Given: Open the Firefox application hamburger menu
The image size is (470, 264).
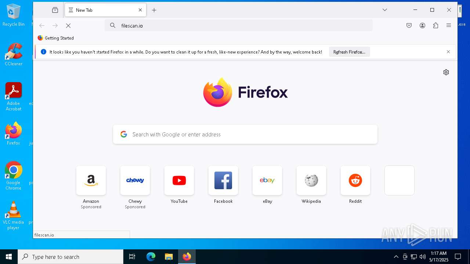Looking at the screenshot, I should [449, 25].
